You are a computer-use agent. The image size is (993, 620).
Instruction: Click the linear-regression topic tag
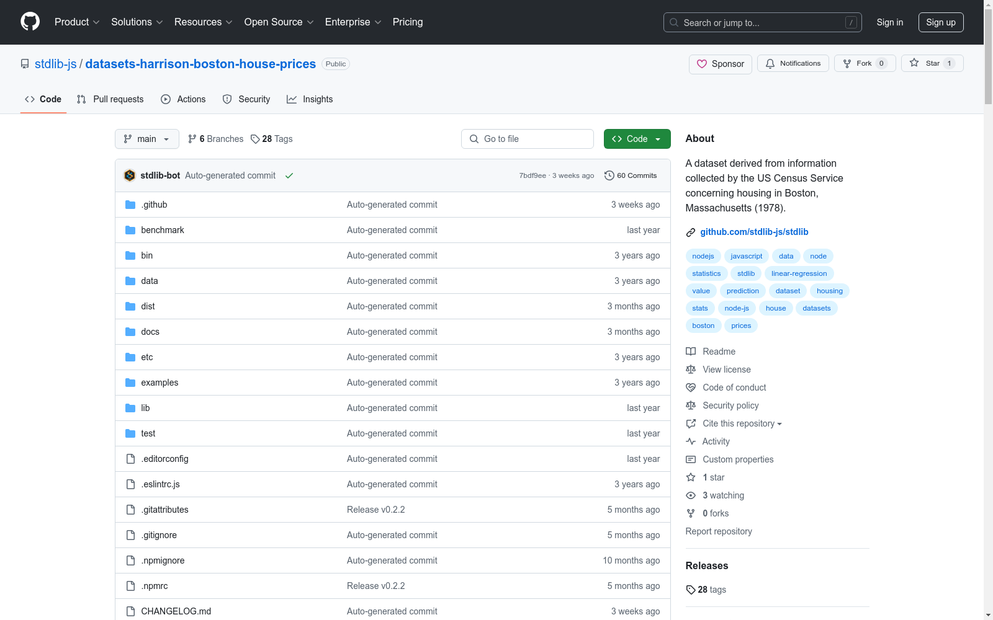pyautogui.click(x=799, y=273)
